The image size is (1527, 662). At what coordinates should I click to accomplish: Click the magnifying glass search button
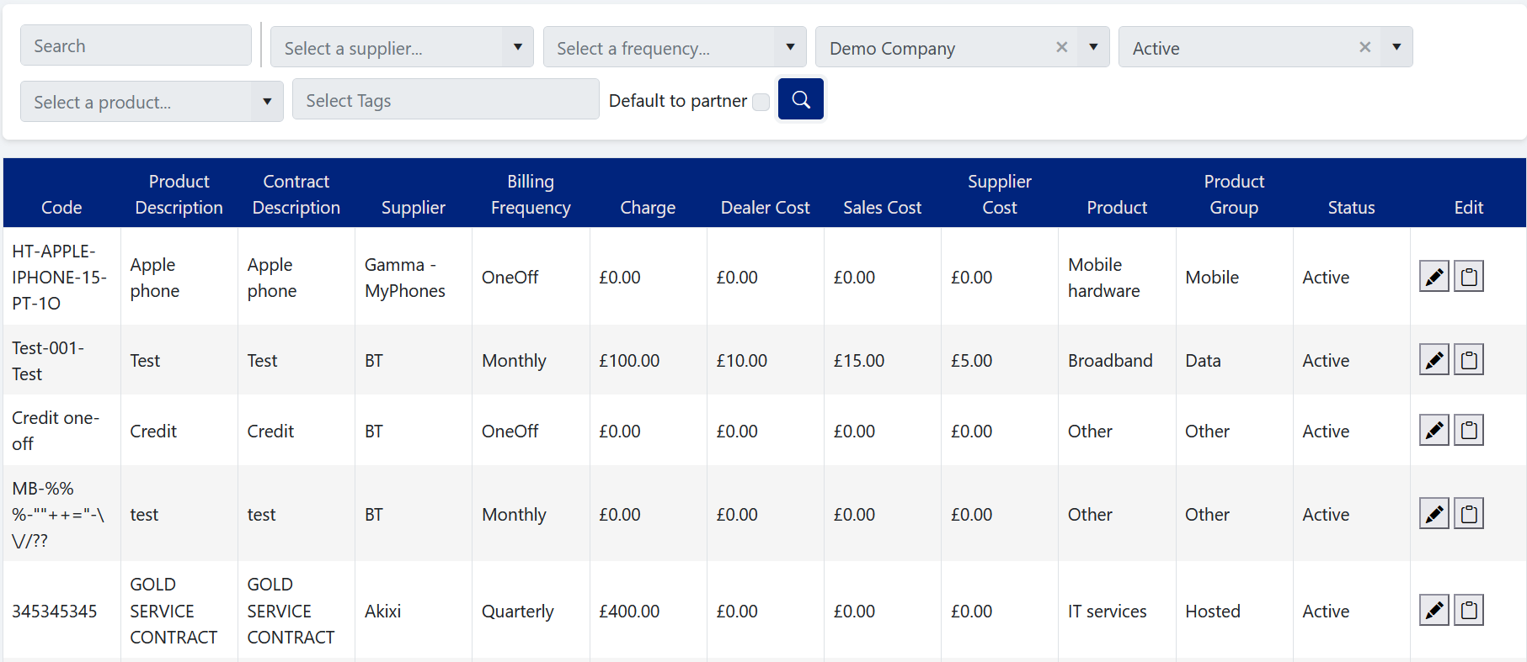pos(800,99)
